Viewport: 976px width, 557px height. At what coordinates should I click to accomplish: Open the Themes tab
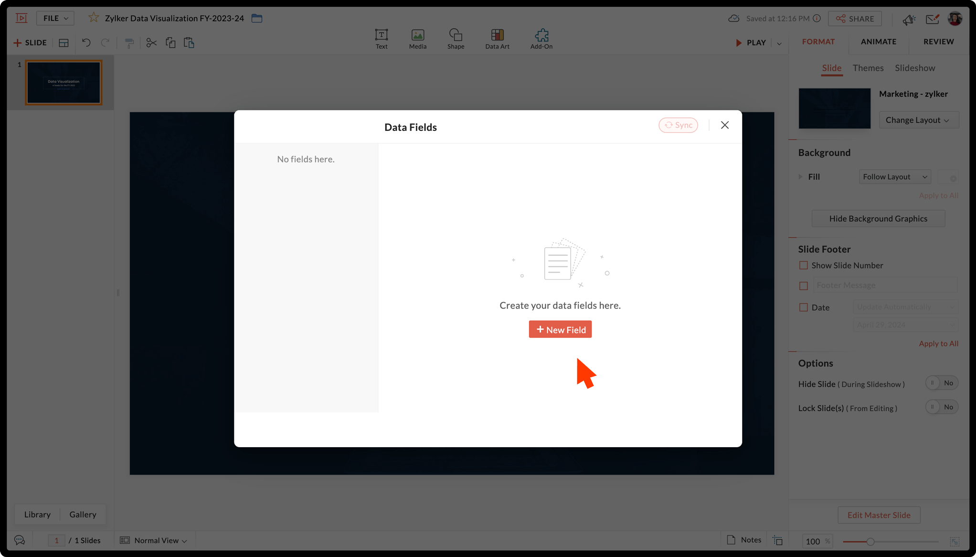click(x=868, y=68)
